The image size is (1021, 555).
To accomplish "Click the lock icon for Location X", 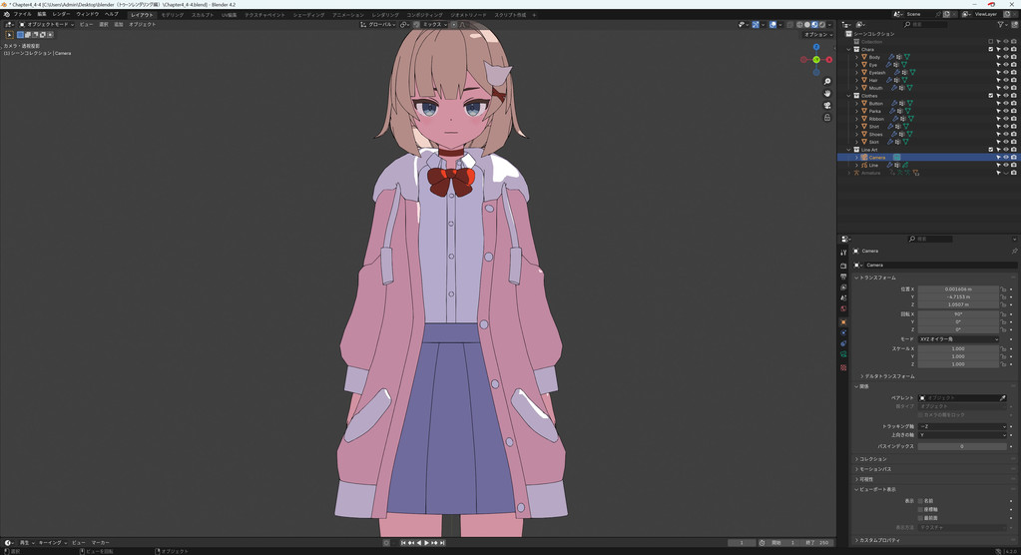I will tap(1003, 289).
